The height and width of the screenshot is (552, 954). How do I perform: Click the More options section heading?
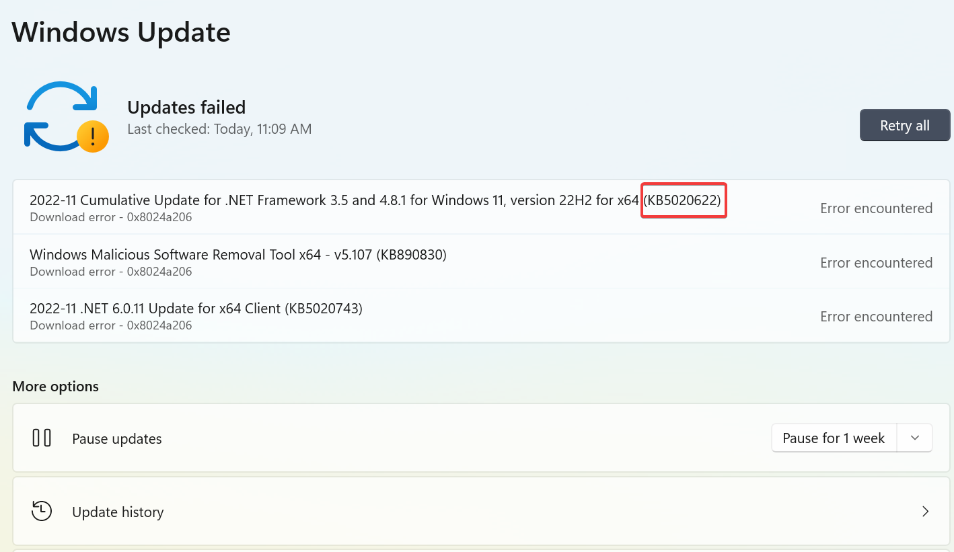[56, 387]
